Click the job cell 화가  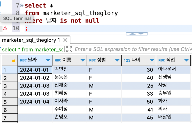point(173,102)
